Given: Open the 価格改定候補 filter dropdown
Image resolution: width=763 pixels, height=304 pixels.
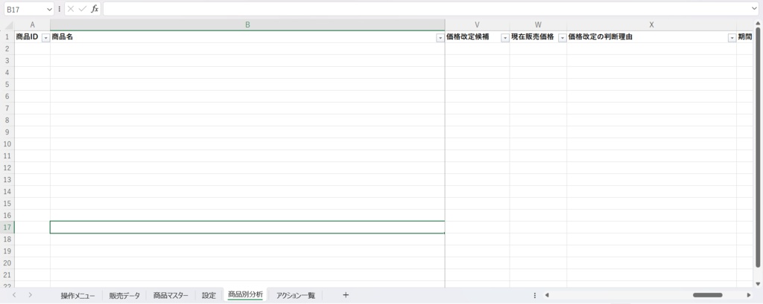Looking at the screenshot, I should (x=505, y=39).
